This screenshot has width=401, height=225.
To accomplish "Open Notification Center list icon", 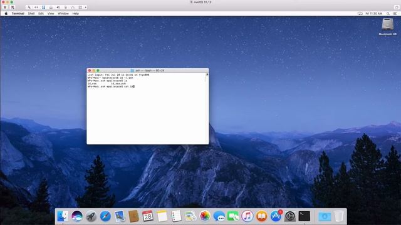I will [x=395, y=14].
